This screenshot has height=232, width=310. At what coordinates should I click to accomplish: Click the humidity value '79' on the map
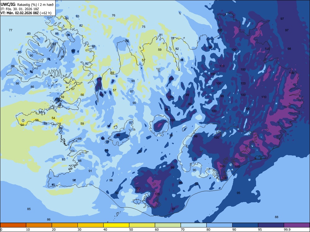pos(172,38)
